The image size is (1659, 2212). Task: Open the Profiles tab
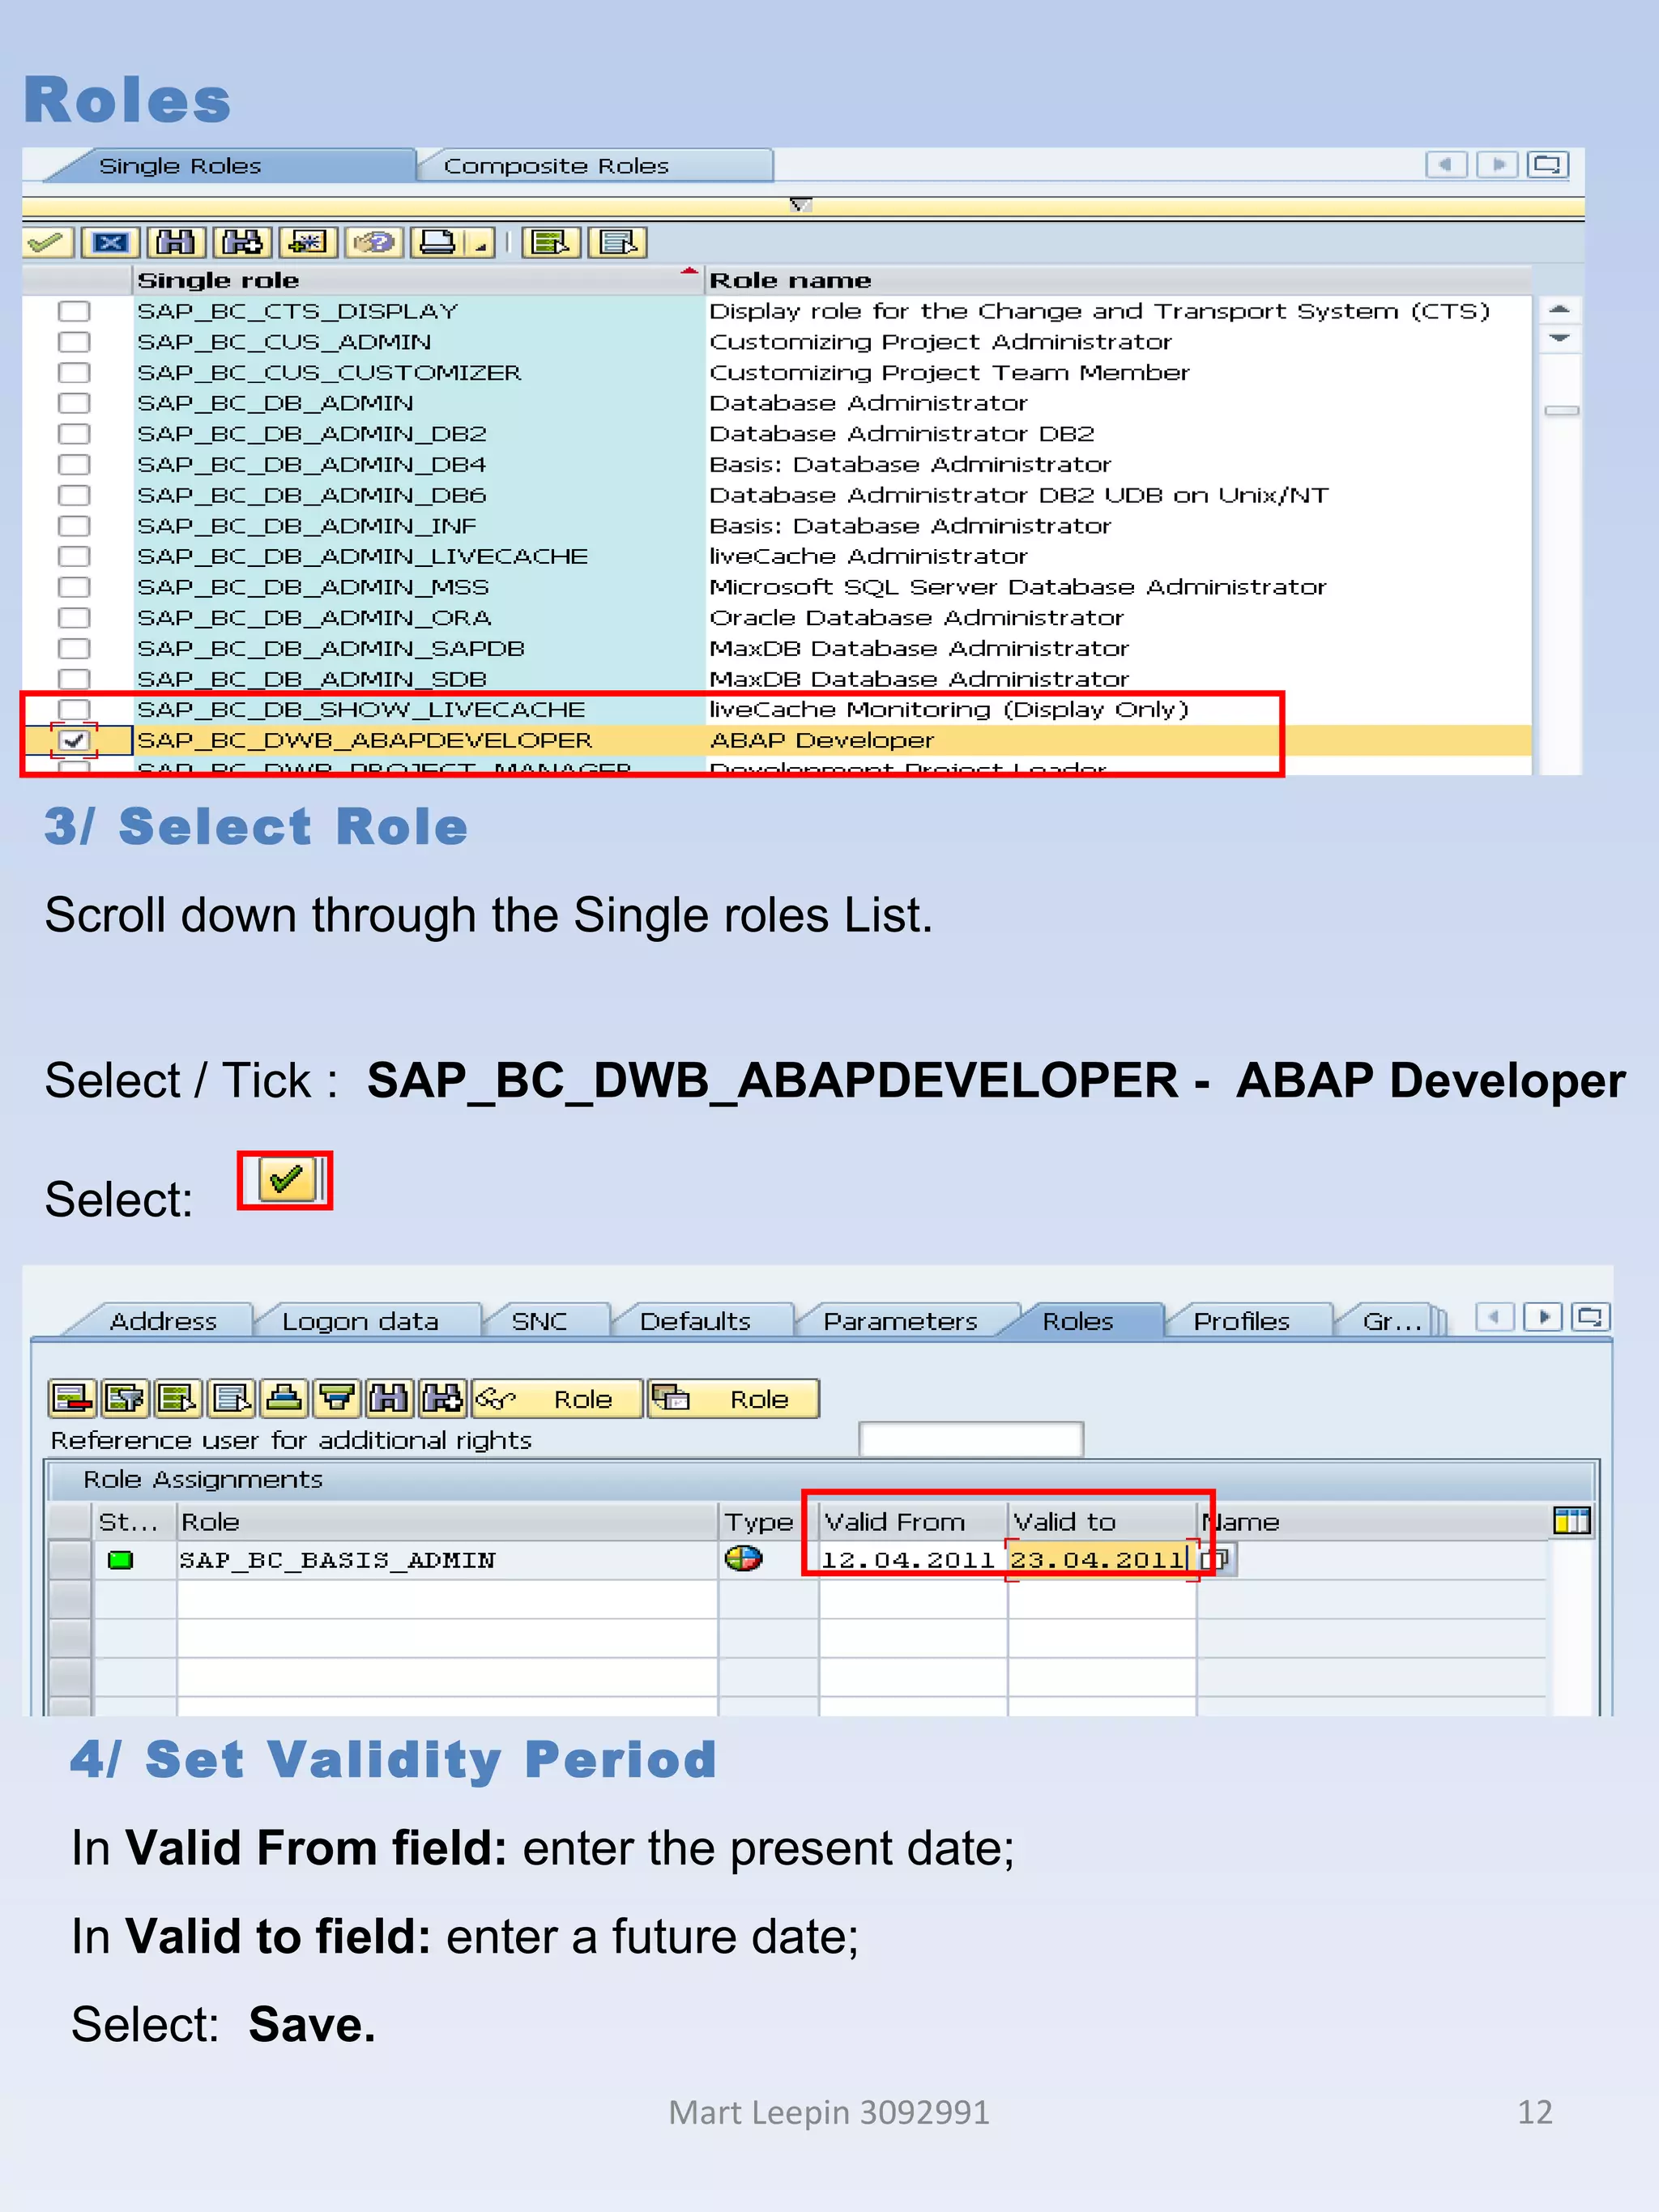pyautogui.click(x=1241, y=1321)
